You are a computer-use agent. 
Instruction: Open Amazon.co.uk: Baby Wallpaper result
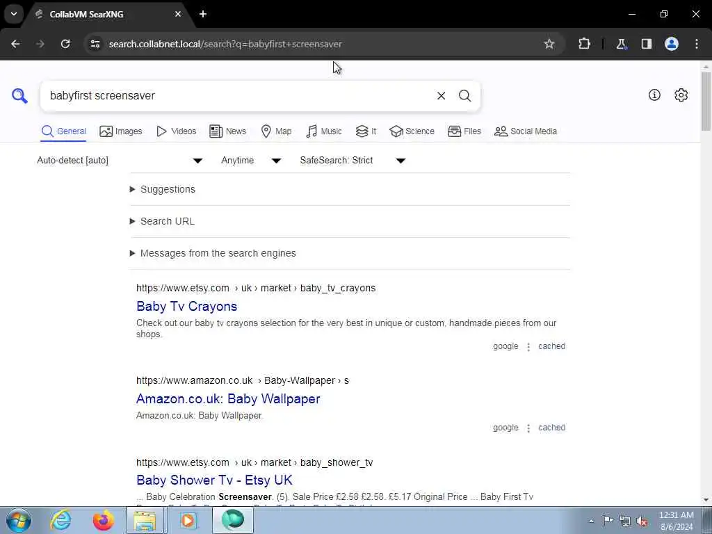pyautogui.click(x=228, y=398)
